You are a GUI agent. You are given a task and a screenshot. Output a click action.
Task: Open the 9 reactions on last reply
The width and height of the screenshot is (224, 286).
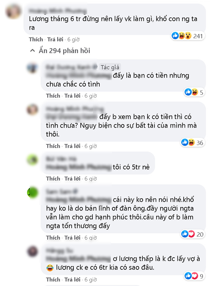click(194, 276)
